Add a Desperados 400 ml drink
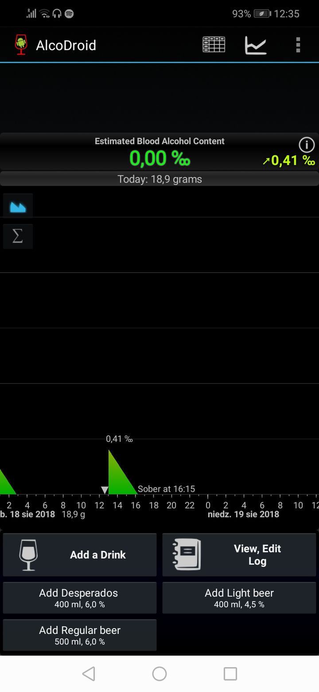 pos(80,598)
